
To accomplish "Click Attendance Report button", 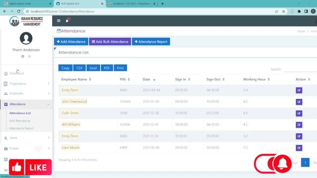I will click(x=151, y=42).
